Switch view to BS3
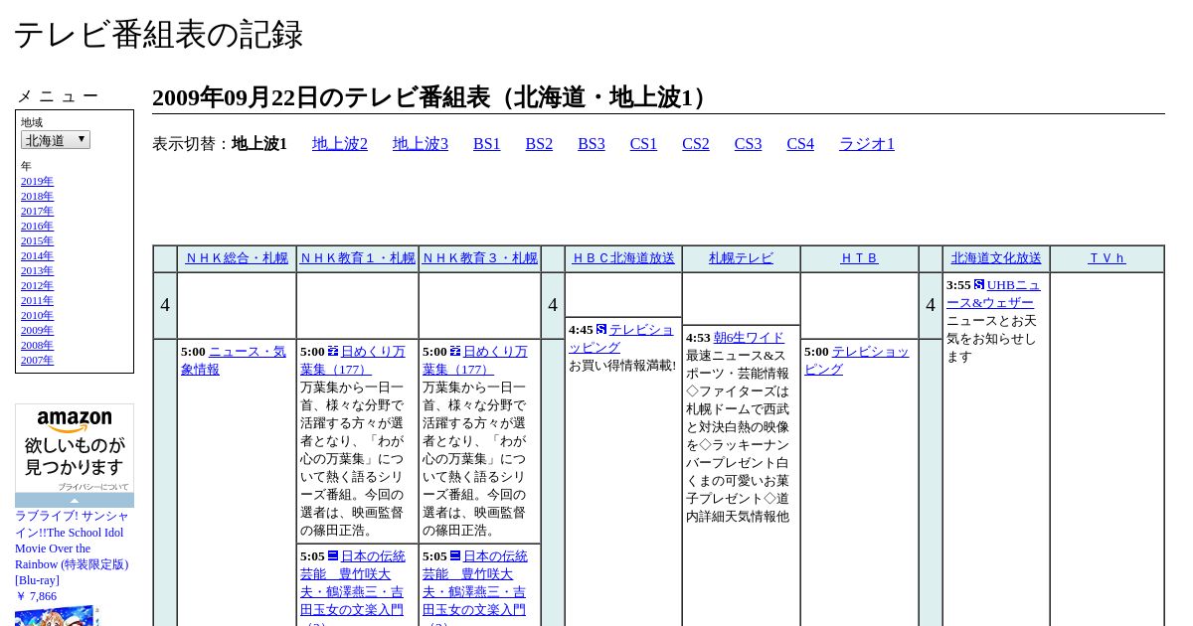The width and height of the screenshot is (1193, 626). (592, 144)
